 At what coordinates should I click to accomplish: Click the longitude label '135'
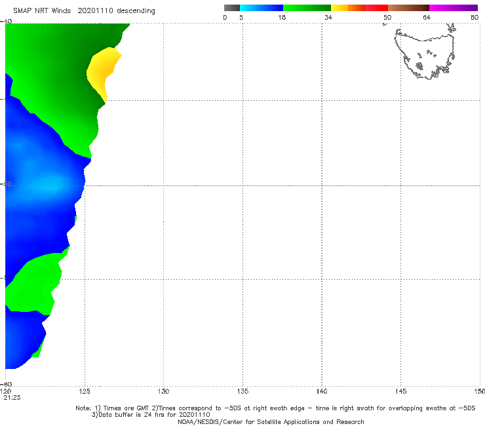pyautogui.click(x=242, y=391)
